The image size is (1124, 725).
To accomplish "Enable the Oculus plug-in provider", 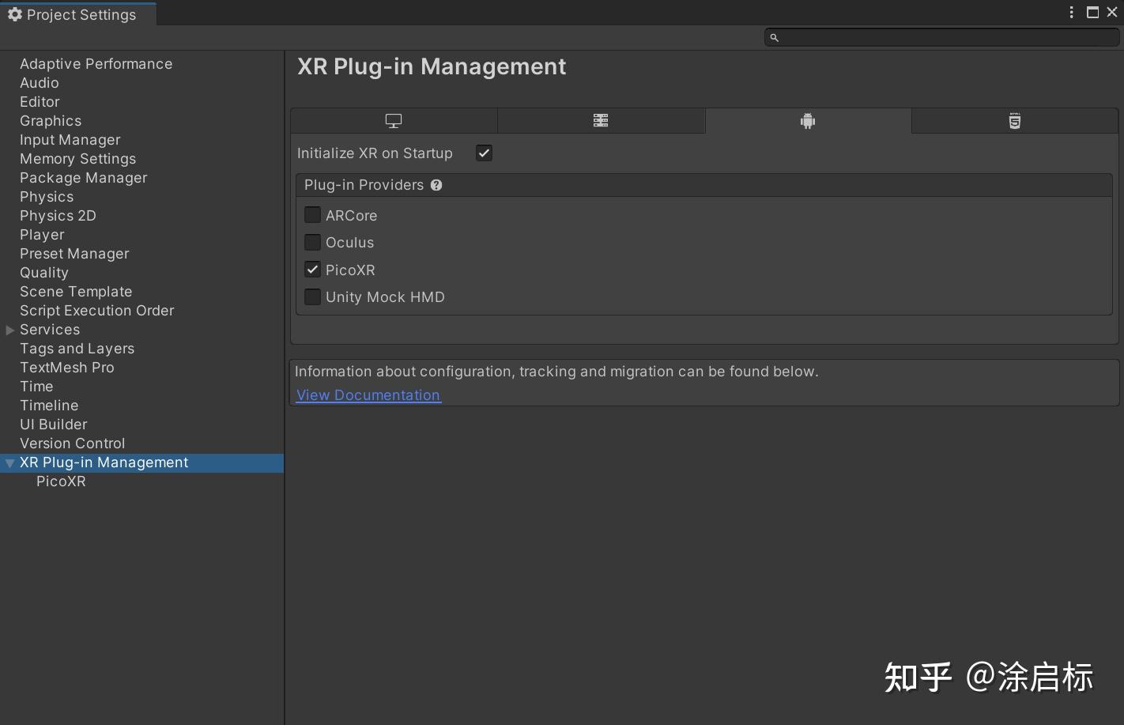I will pos(313,243).
